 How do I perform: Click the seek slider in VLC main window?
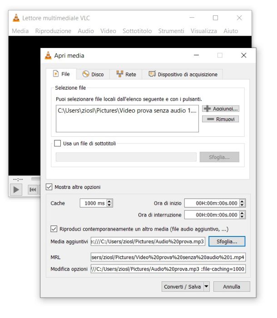35,178
